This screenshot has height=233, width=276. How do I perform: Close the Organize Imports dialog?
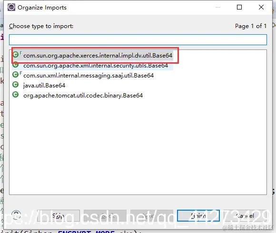click(x=261, y=7)
